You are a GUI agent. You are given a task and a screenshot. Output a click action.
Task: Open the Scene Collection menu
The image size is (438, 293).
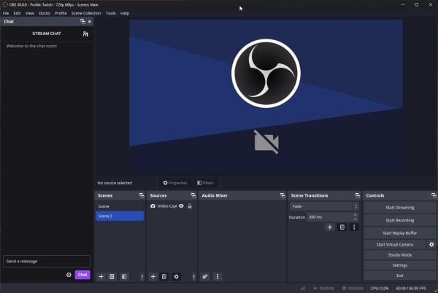86,13
